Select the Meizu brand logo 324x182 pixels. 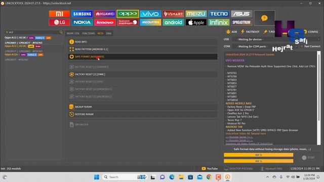196,14
